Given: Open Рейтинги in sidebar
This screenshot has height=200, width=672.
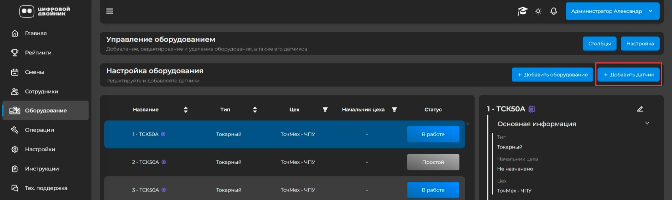Looking at the screenshot, I should (38, 53).
